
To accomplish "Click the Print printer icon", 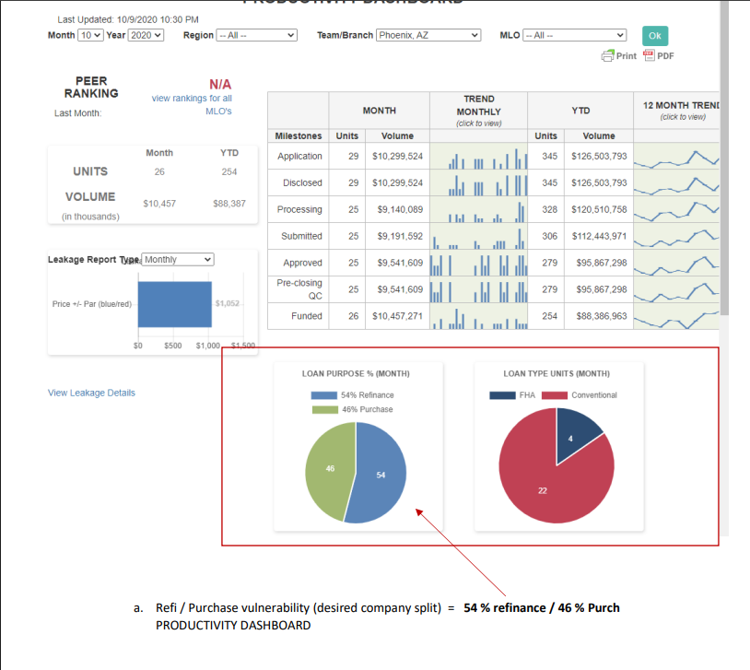I will [607, 56].
